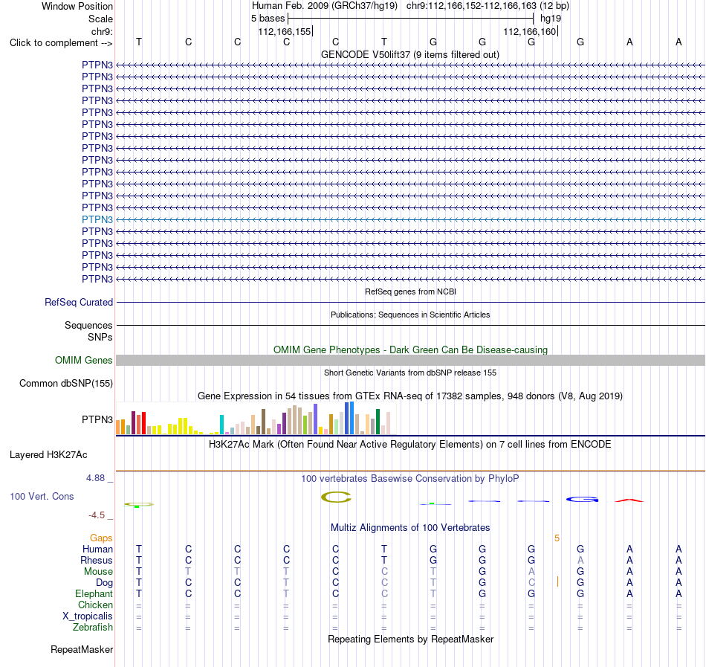
Task: Click the gray OMIM Genes bar
Action: (x=410, y=361)
